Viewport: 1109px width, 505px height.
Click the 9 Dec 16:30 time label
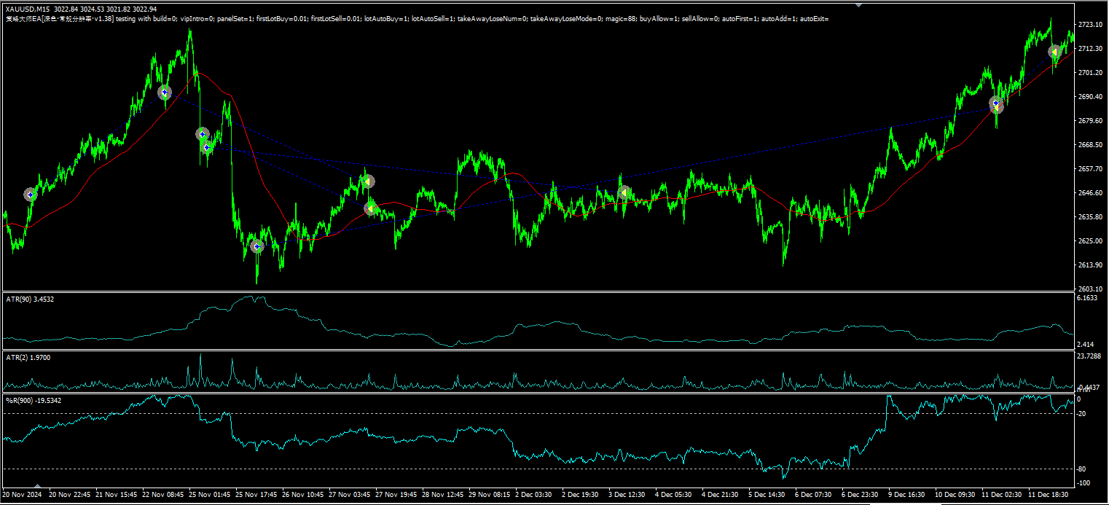click(x=908, y=494)
